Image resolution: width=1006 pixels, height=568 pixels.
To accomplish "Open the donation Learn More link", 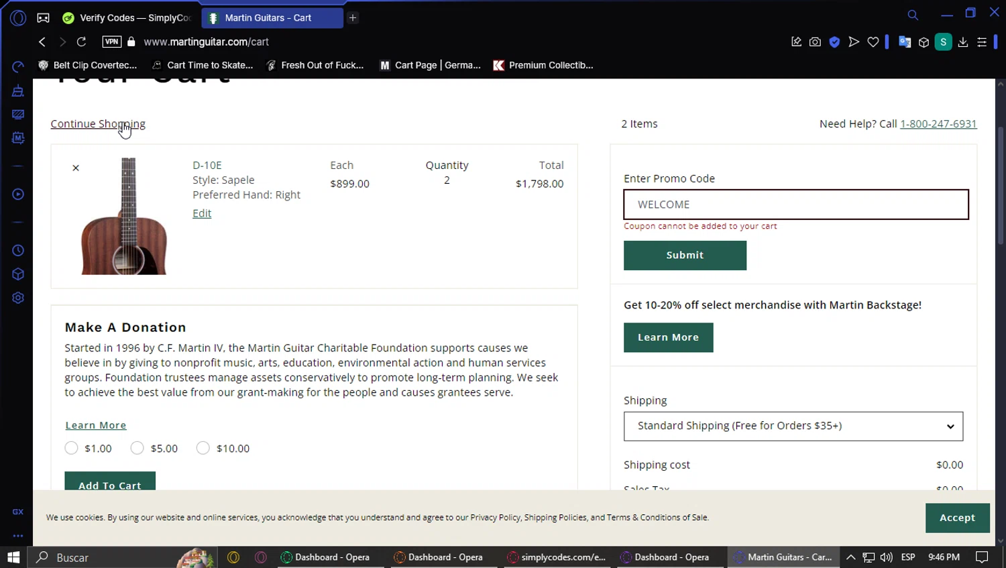I will [x=96, y=425].
